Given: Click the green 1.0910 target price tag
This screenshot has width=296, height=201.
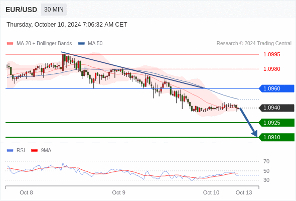Looking at the screenshot, I should (276, 137).
